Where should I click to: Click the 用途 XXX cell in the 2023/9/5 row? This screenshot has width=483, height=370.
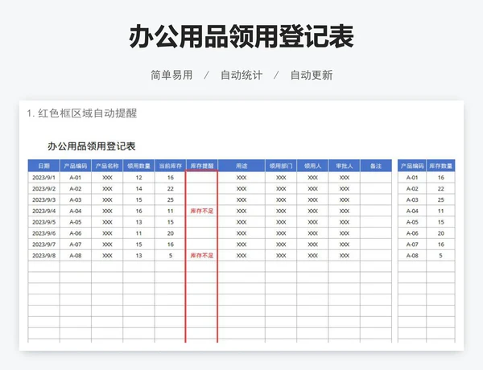click(x=242, y=222)
